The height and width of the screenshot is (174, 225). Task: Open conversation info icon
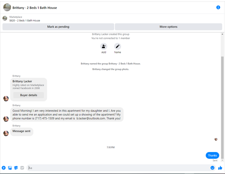218,7
